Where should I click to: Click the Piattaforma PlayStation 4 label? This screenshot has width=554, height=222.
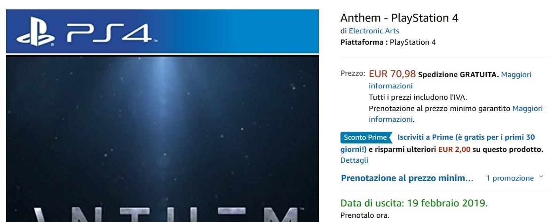tap(388, 42)
